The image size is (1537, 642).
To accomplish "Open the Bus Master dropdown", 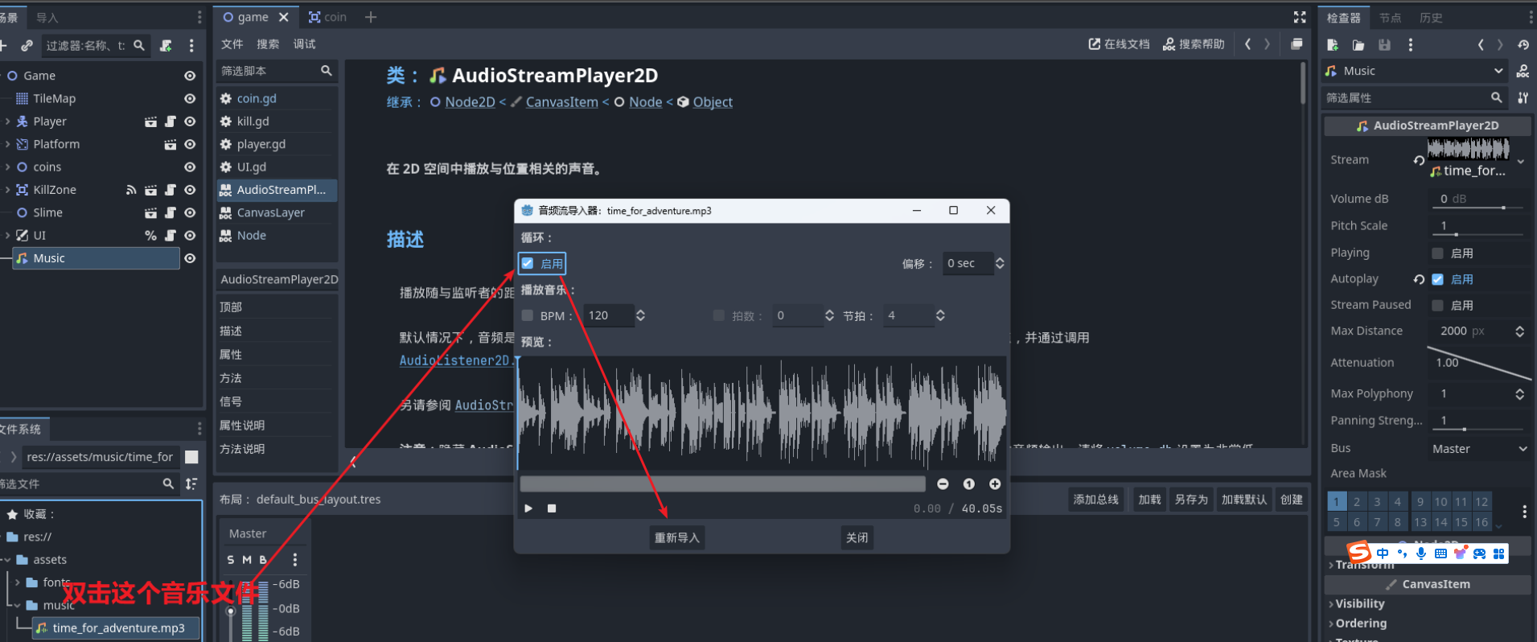I will [1479, 449].
